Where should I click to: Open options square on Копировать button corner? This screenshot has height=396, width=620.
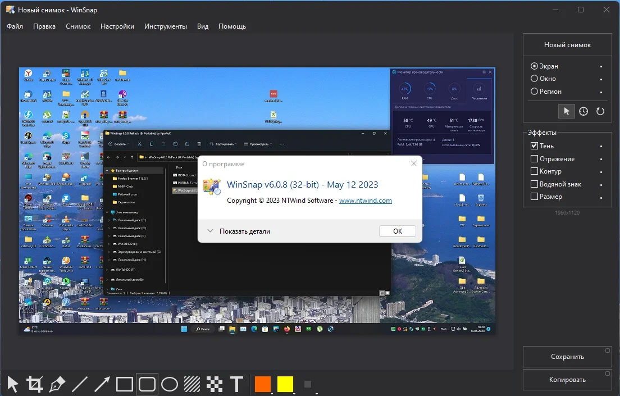[607, 374]
